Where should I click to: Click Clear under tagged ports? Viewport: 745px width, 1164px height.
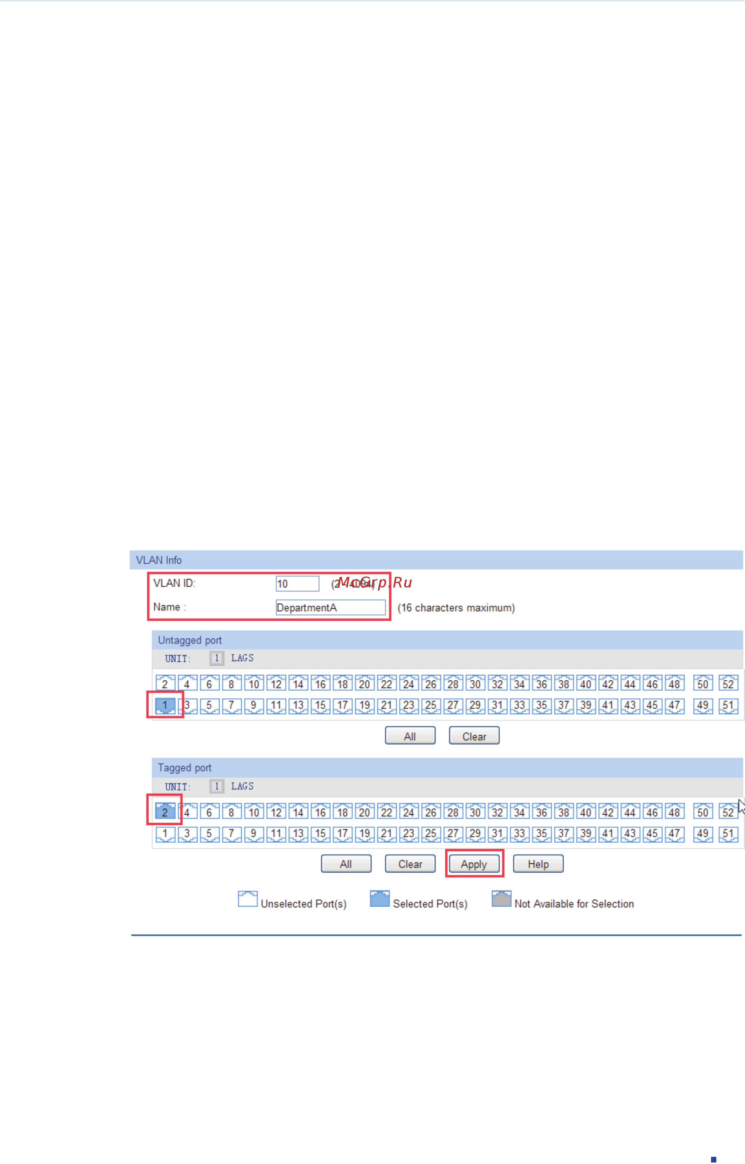pyautogui.click(x=410, y=864)
